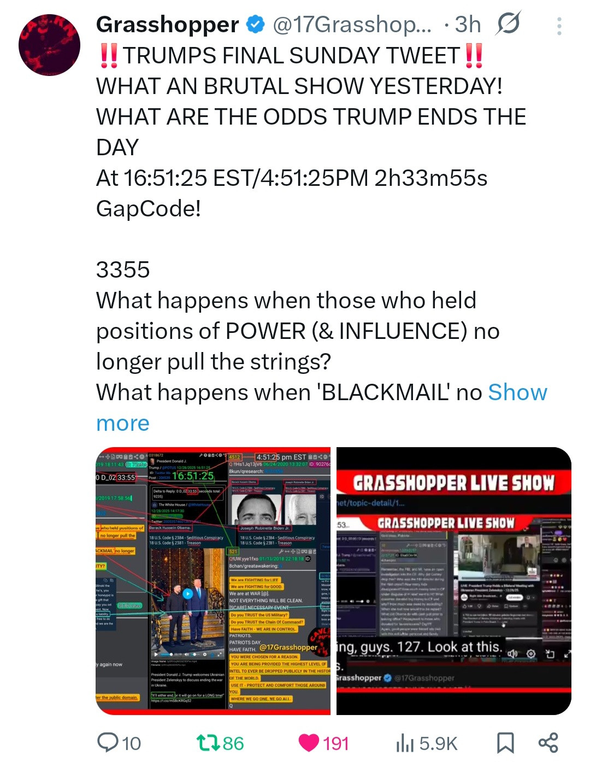Image resolution: width=590 pixels, height=762 pixels.
Task: Expand tweet with Show more
Action: click(x=322, y=407)
